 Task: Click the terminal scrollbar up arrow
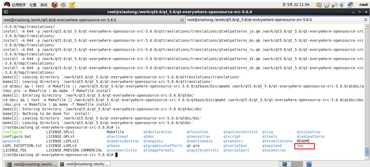366,26
